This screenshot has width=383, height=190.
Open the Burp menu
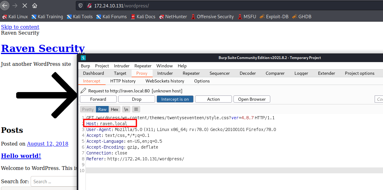85,66
